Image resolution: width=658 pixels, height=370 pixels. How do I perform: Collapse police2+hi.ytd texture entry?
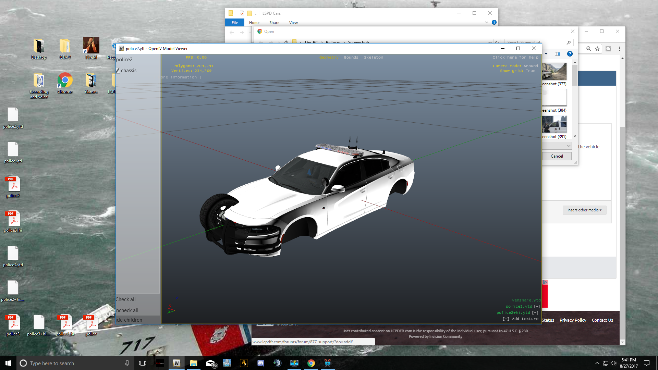click(x=535, y=313)
